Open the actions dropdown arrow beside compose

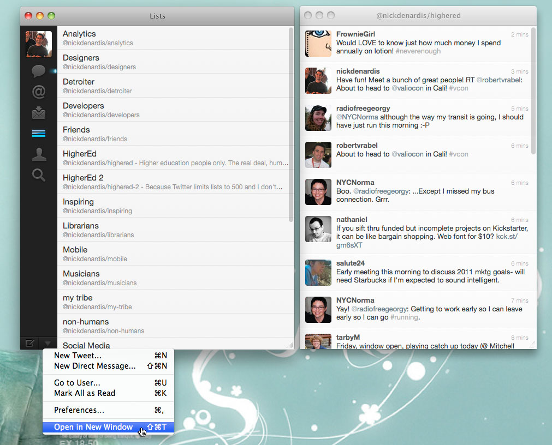[x=48, y=342]
